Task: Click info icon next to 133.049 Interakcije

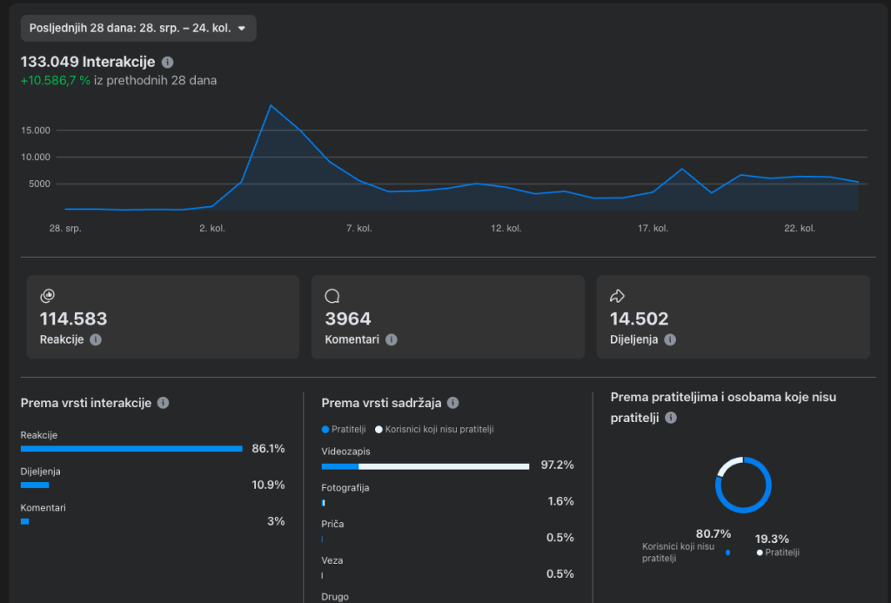Action: pos(168,63)
